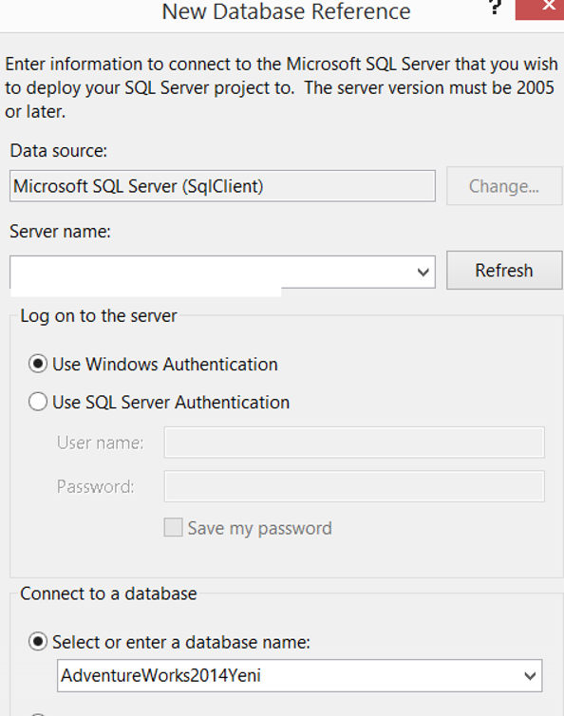
Task: Click the User name input field
Action: (x=354, y=443)
